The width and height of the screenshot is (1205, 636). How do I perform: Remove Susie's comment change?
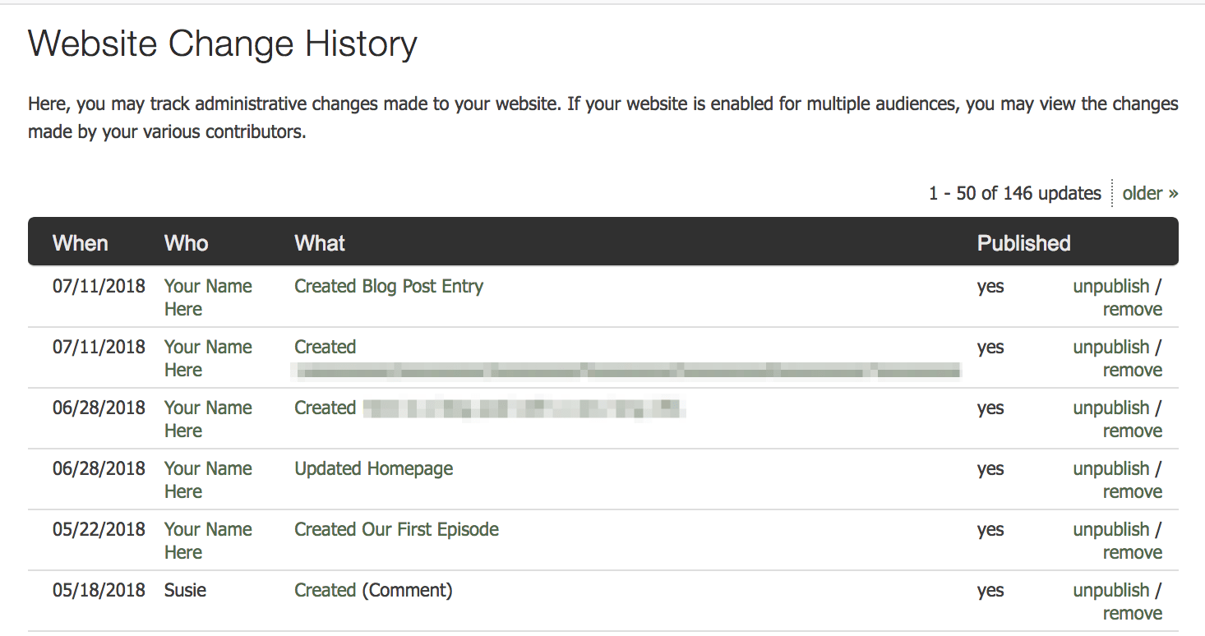(x=1133, y=613)
